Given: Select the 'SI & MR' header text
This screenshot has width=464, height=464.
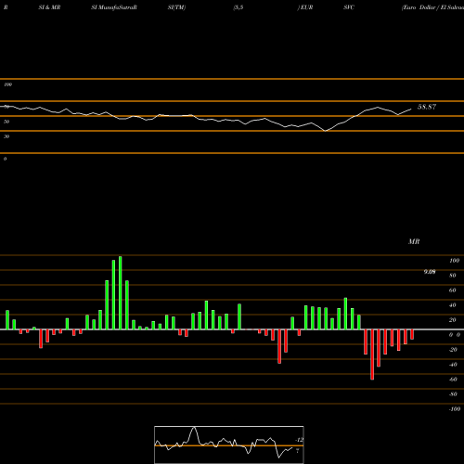Looking at the screenshot, I should 49,7.
